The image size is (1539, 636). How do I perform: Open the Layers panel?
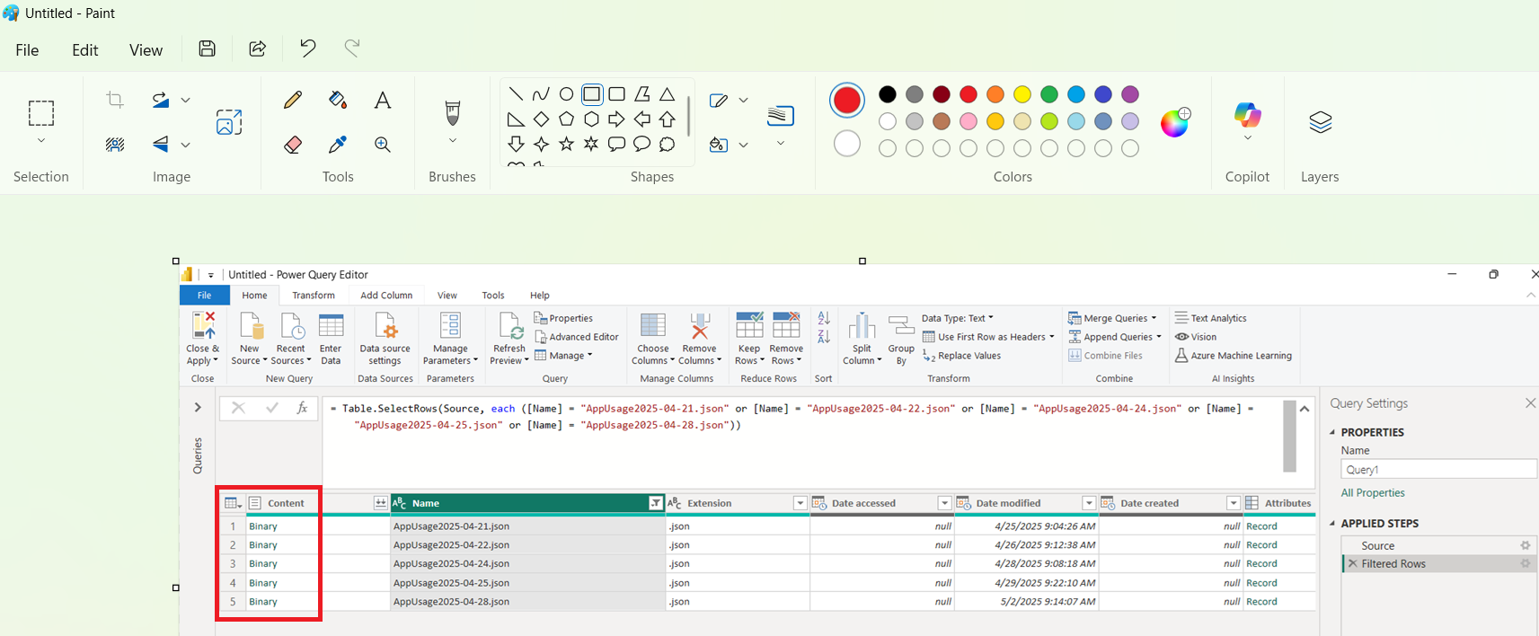[1320, 122]
